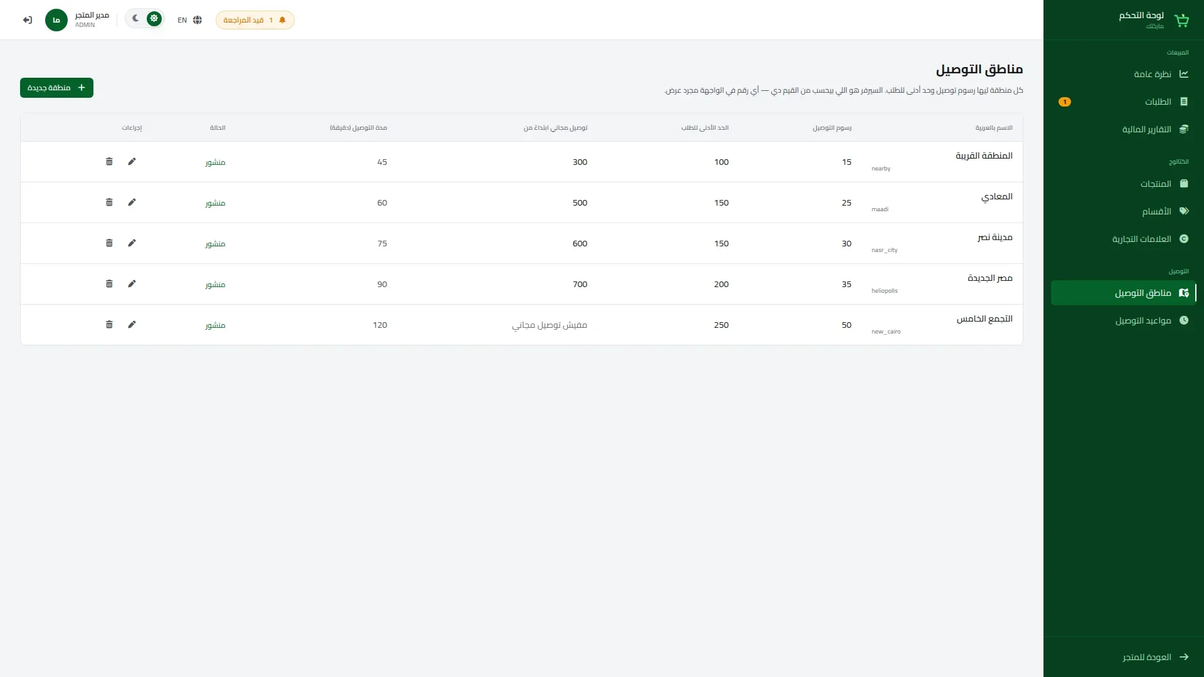The width and height of the screenshot is (1204, 677).
Task: Open التقارير المالية in the sidebar
Action: [x=1124, y=129]
